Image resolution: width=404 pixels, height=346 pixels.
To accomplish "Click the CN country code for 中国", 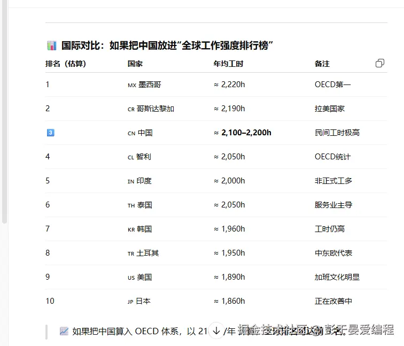I will coord(131,133).
